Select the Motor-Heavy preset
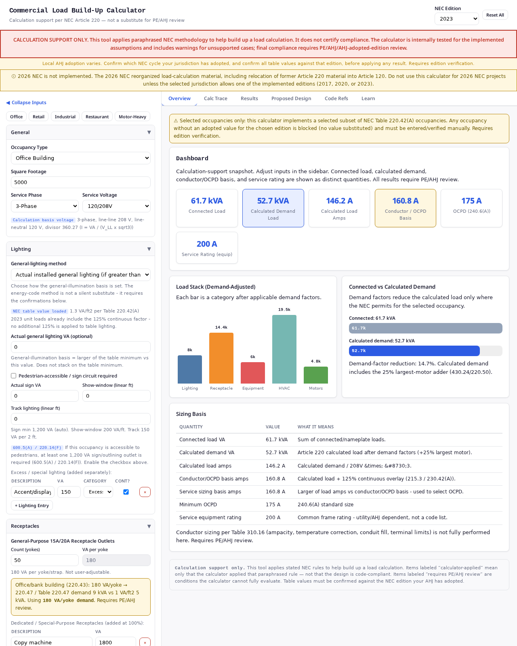The height and width of the screenshot is (646, 517). [x=132, y=117]
